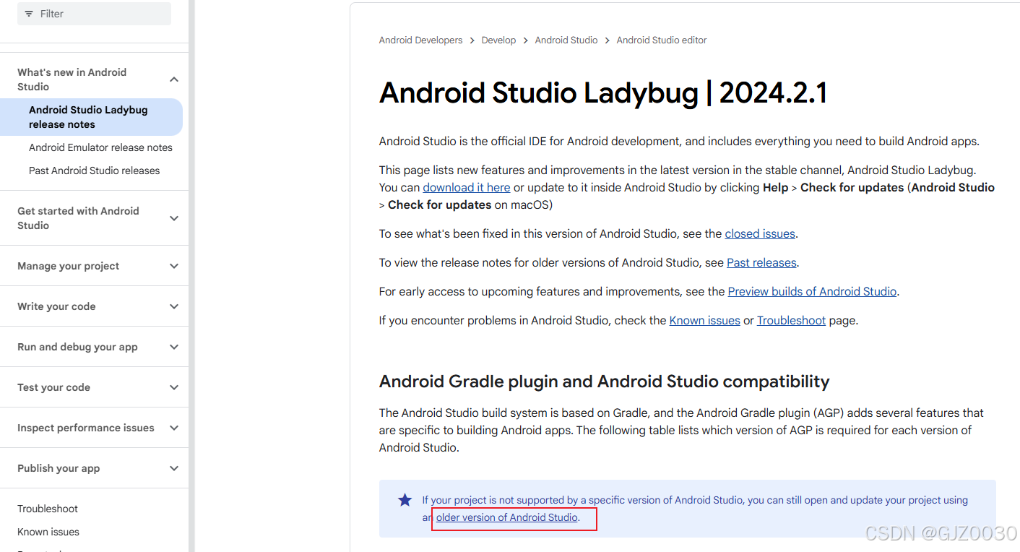
Task: Open the Past releases link
Action: tap(761, 263)
